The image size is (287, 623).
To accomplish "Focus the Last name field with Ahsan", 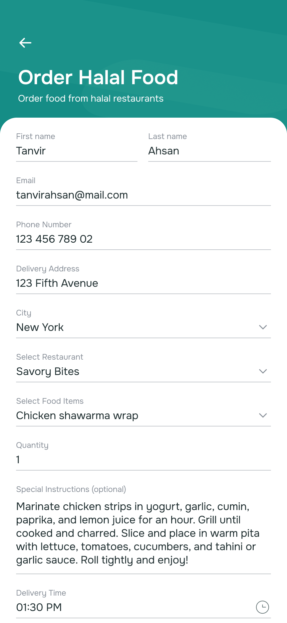I will [209, 151].
